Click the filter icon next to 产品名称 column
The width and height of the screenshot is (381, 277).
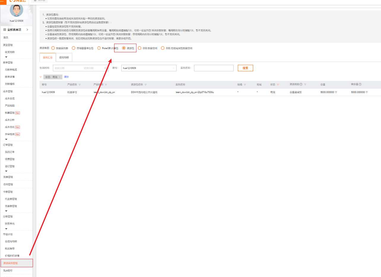(x=80, y=85)
